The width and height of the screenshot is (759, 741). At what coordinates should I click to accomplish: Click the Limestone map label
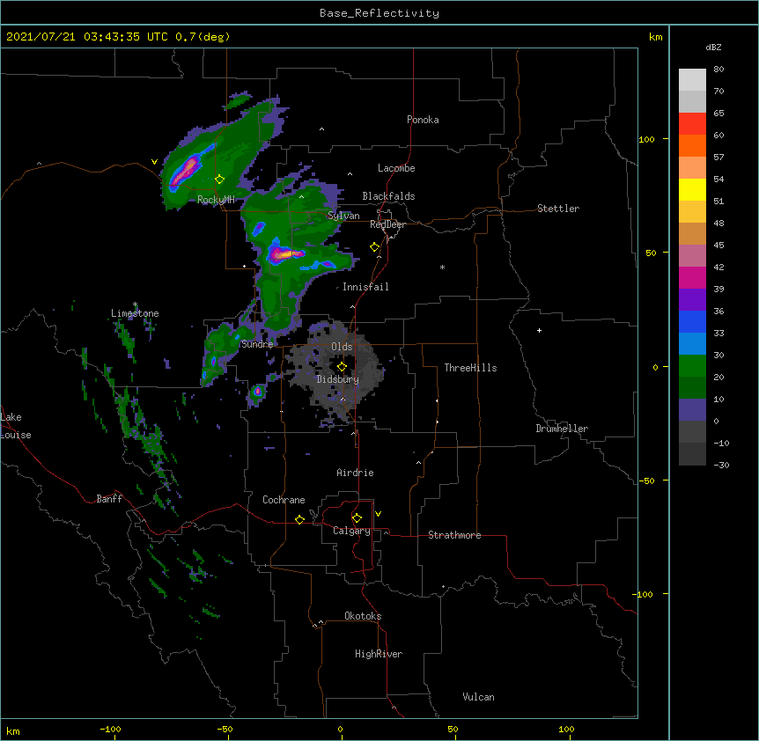coord(135,313)
